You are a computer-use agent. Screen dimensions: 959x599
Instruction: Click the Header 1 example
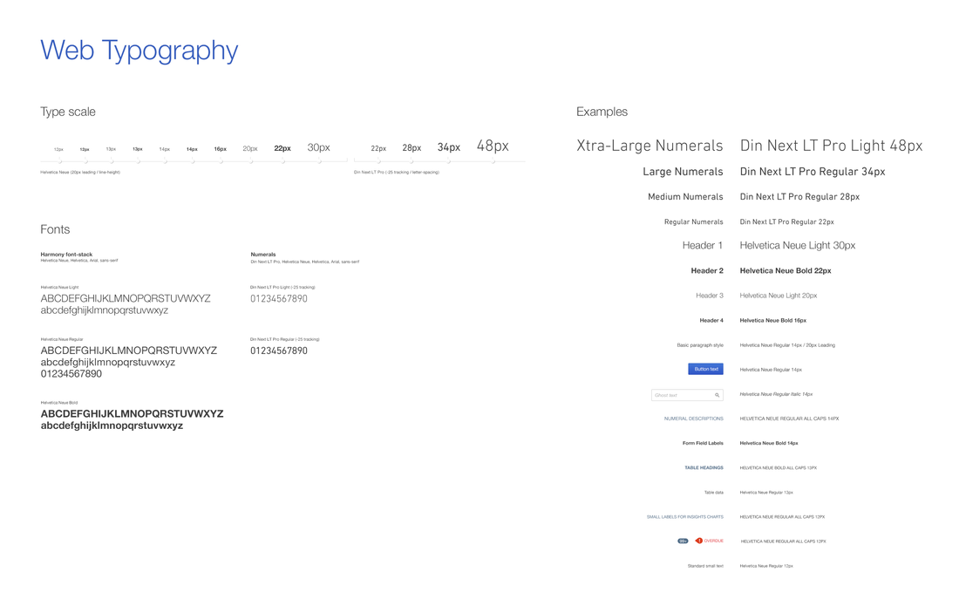[x=703, y=245]
